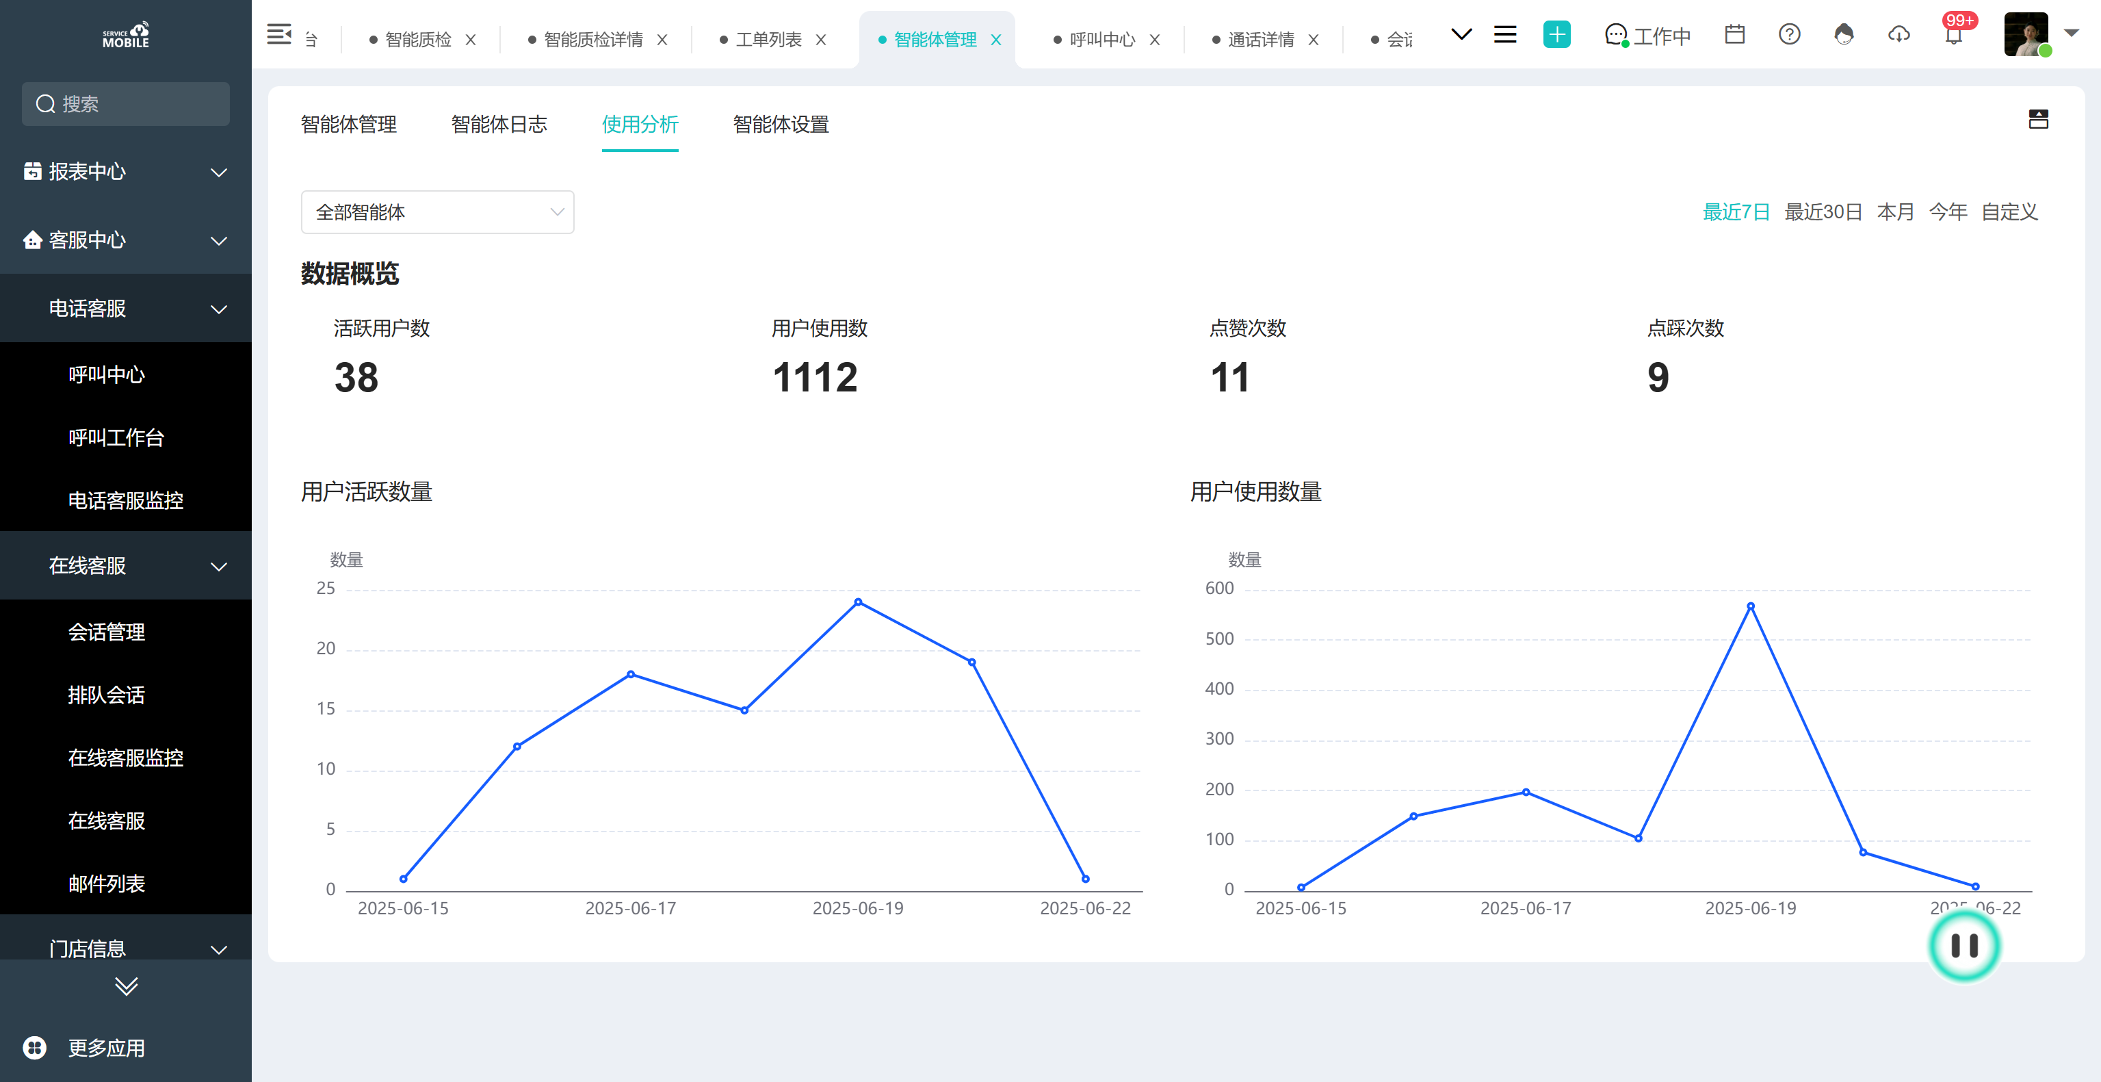This screenshot has height=1082, width=2101.
Task: Click the working status chat icon
Action: [1616, 35]
